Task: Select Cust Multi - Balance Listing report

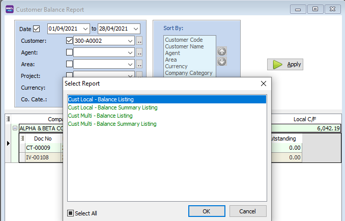Action: (100, 116)
